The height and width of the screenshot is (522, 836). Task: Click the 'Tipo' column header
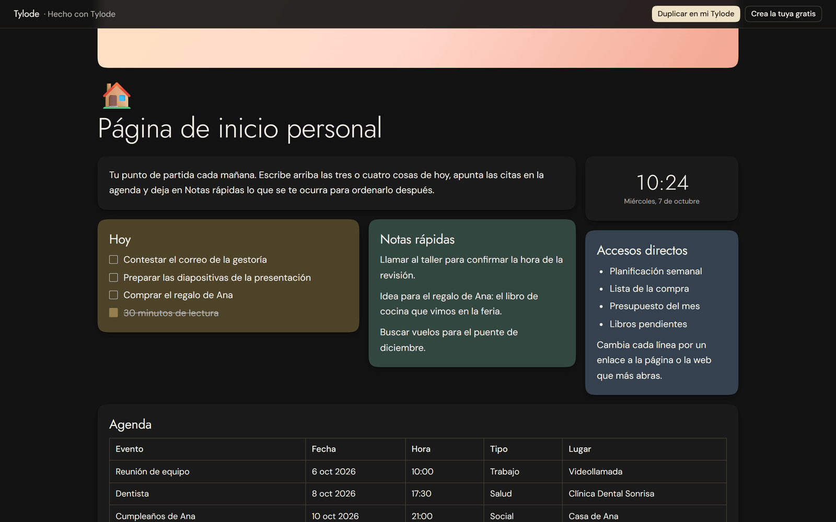523,449
